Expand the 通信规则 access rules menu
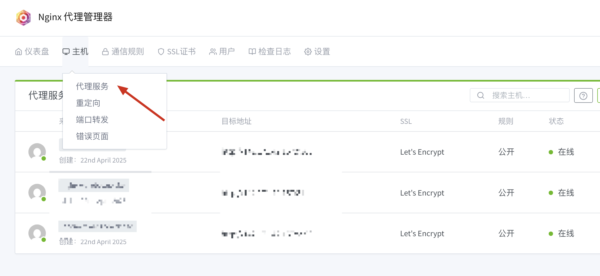Screen dimensions: 600x276 coord(123,52)
